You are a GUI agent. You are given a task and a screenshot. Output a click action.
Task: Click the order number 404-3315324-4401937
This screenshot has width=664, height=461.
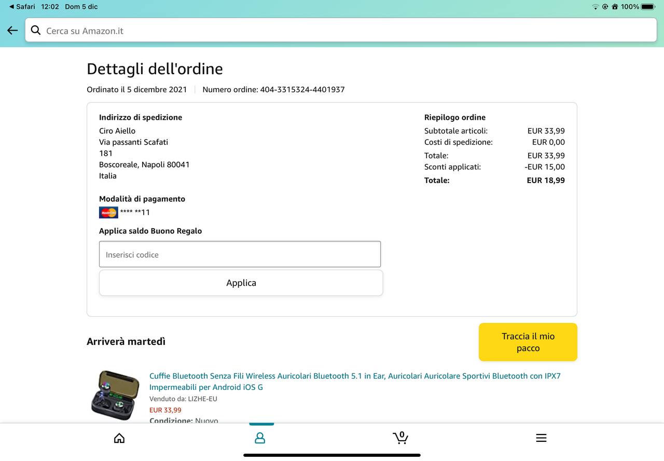[302, 90]
